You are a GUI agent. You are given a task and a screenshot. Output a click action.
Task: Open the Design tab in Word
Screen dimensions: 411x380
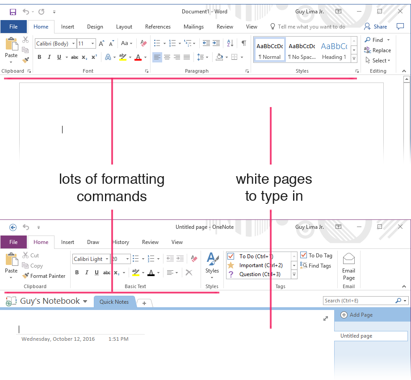point(95,27)
